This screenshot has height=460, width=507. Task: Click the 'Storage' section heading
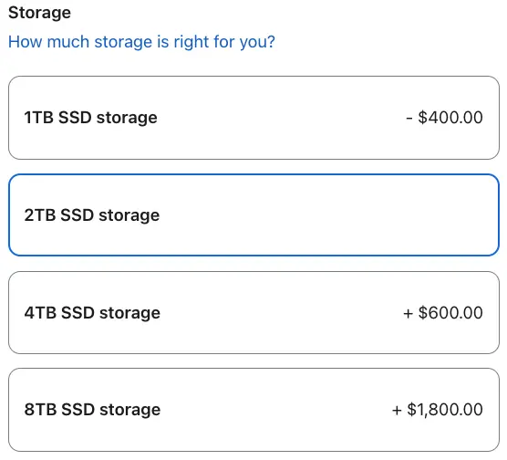(x=39, y=13)
